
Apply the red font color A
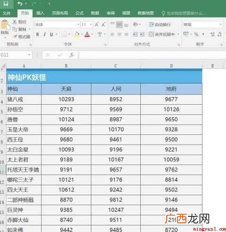coord(87,34)
